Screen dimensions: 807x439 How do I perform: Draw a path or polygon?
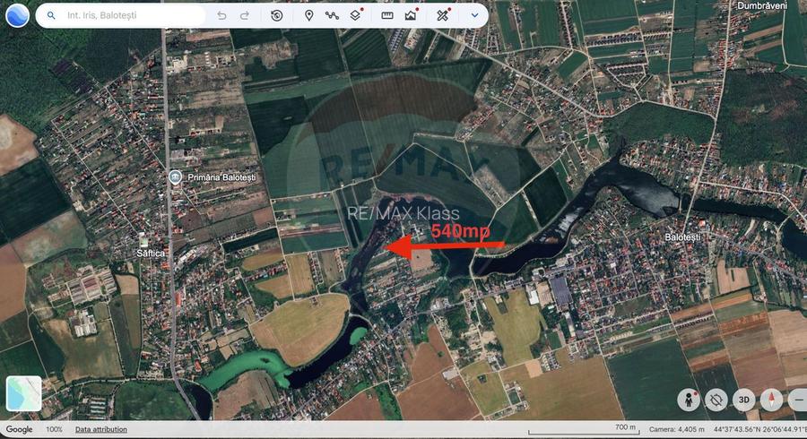click(x=332, y=16)
